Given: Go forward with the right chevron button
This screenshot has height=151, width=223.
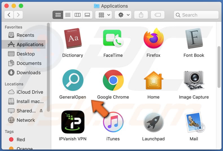Looking at the screenshot, I should (x=18, y=15).
